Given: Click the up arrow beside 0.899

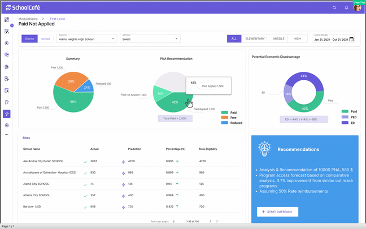Looking at the screenshot, I should 177,172.
